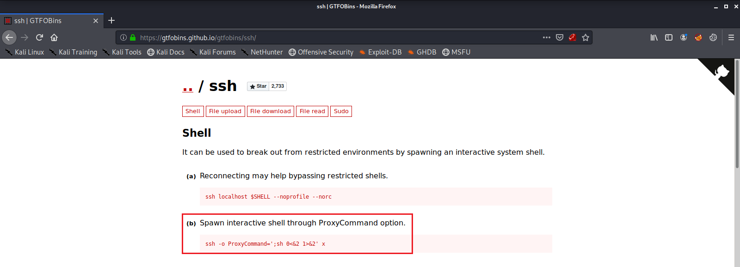
Task: View the secure connection padlock details
Action: pos(133,37)
